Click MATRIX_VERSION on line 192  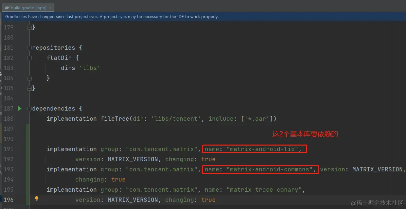pyautogui.click(x=133, y=159)
